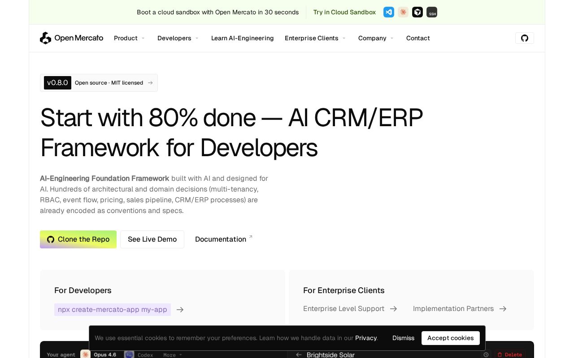Click the For Developers heading
The height and width of the screenshot is (358, 574).
(x=83, y=290)
